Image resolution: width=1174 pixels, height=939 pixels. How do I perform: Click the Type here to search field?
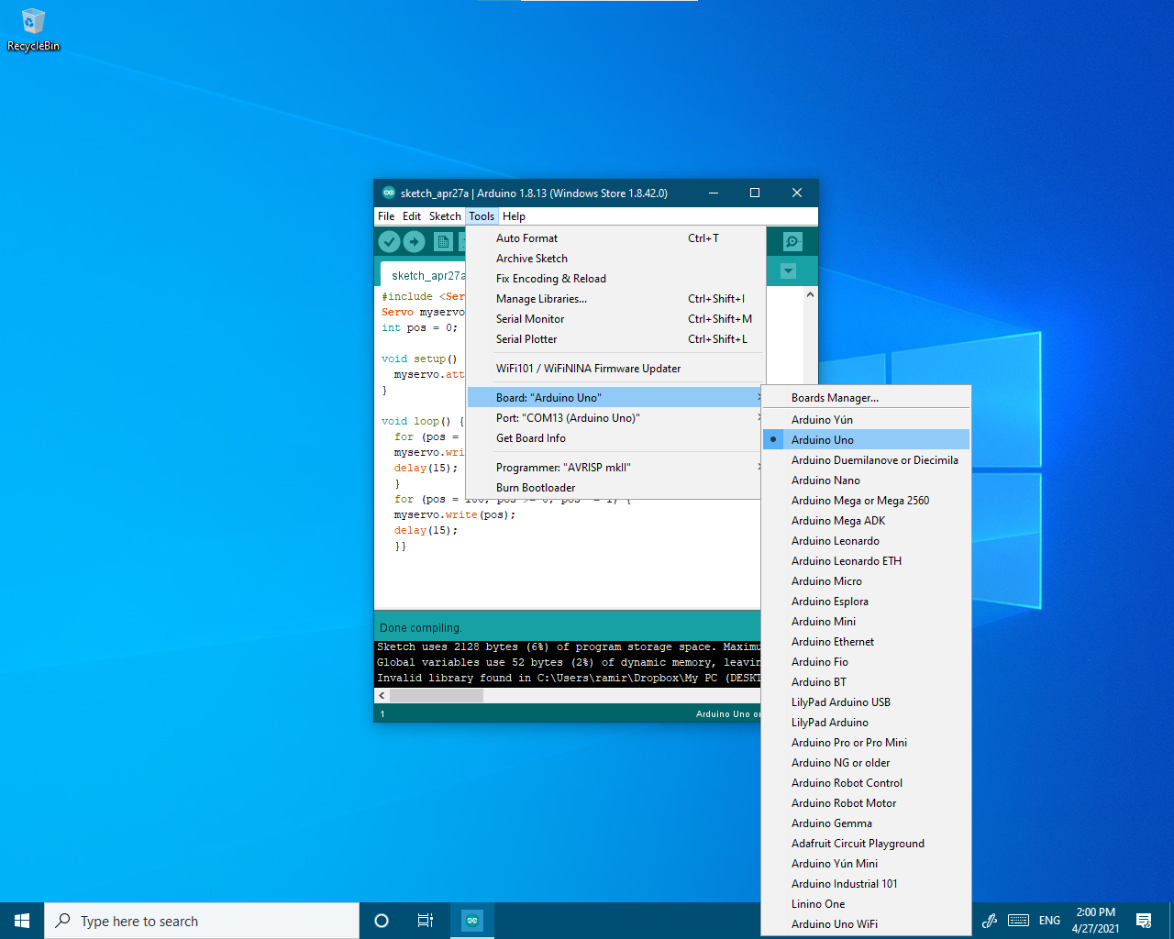pos(202,921)
